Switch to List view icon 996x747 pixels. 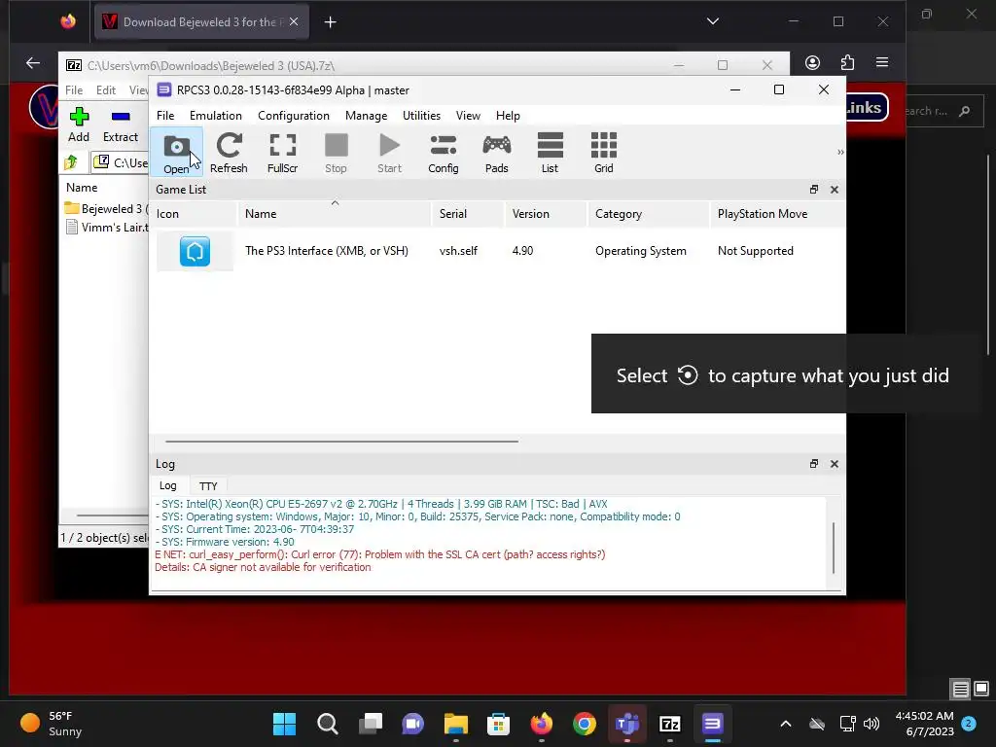pyautogui.click(x=551, y=153)
